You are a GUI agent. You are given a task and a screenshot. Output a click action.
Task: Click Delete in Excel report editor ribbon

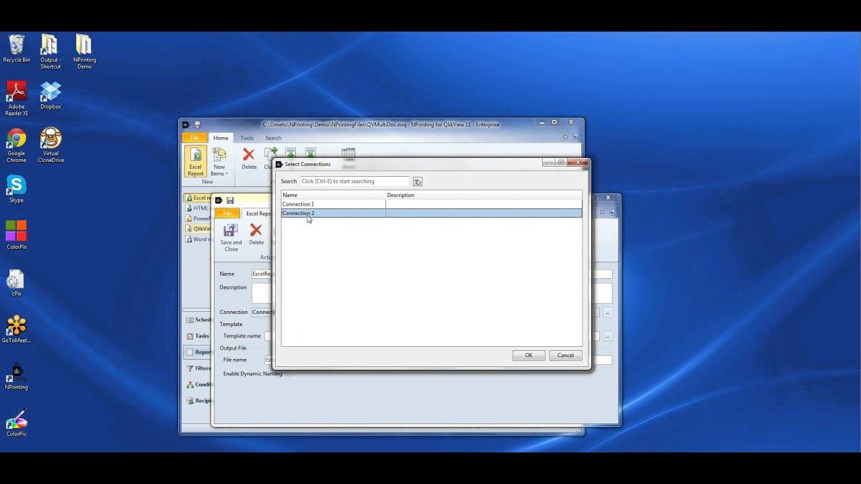256,235
